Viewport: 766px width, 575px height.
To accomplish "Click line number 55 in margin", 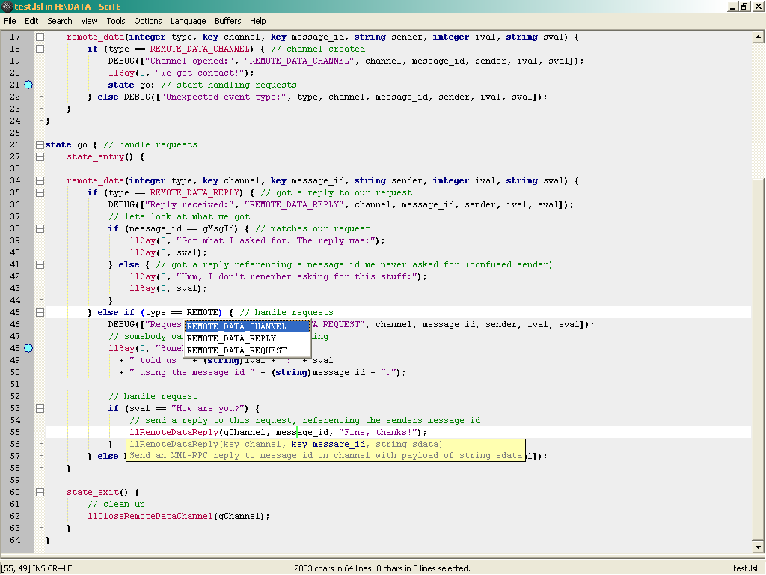I will coord(15,432).
